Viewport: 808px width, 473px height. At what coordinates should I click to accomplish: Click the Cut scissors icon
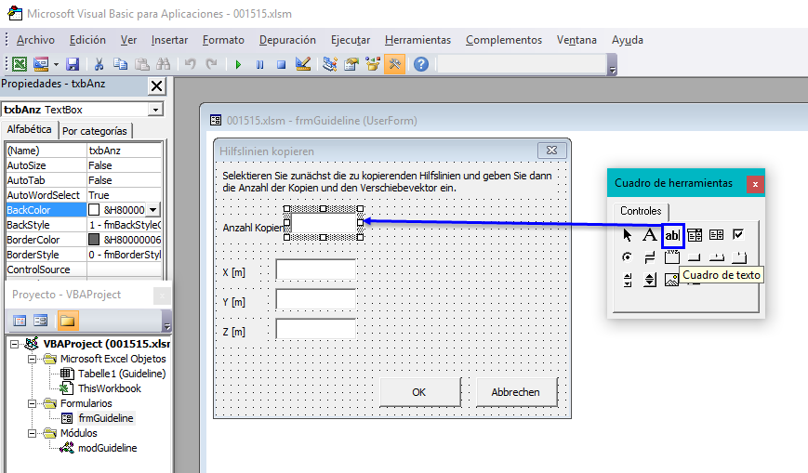click(x=99, y=64)
